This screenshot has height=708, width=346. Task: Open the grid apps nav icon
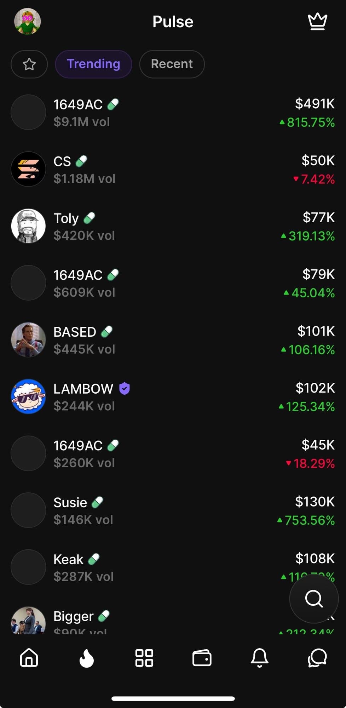tap(144, 658)
